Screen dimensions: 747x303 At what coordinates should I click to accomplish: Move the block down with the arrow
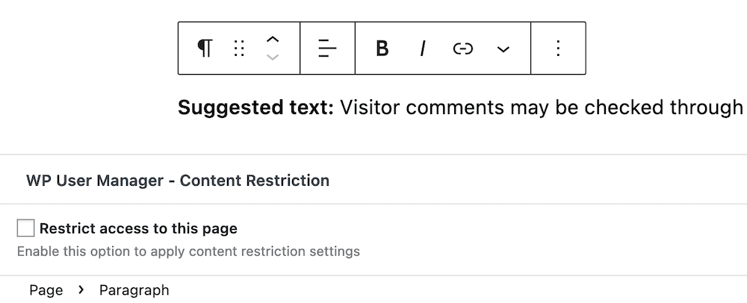(x=272, y=57)
